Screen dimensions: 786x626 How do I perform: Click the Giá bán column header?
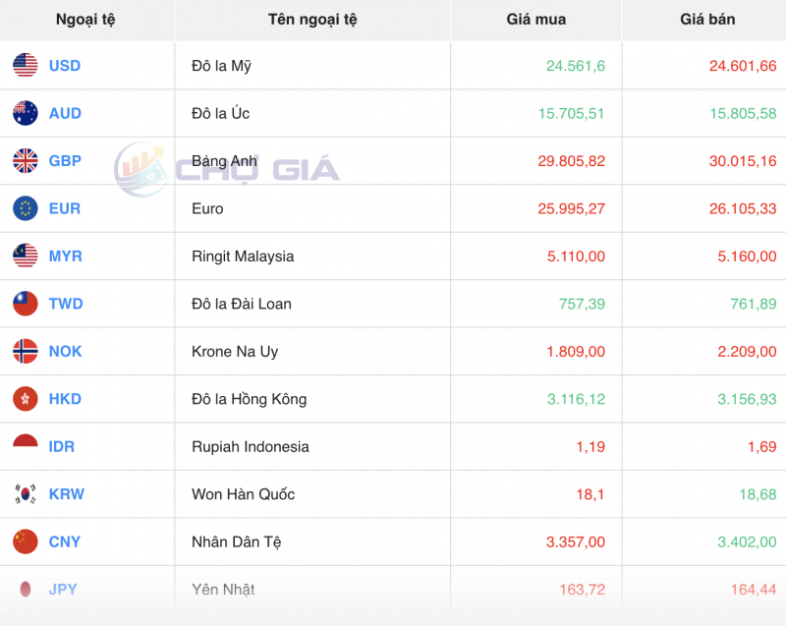coord(703,19)
